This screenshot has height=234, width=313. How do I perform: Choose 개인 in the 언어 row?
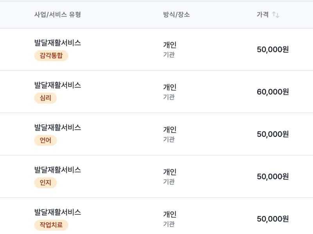coord(169,129)
